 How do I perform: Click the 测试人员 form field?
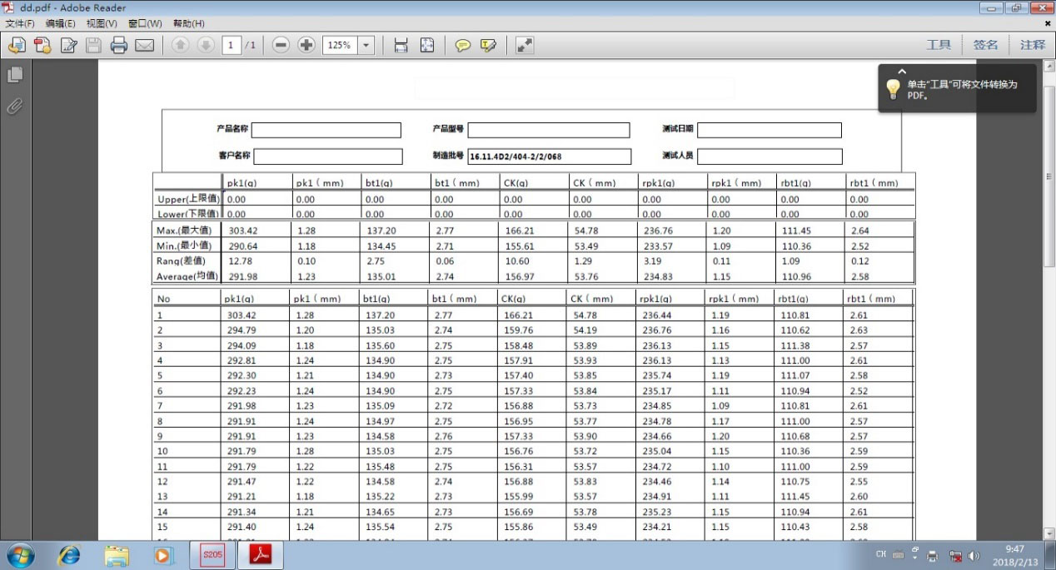click(x=770, y=156)
